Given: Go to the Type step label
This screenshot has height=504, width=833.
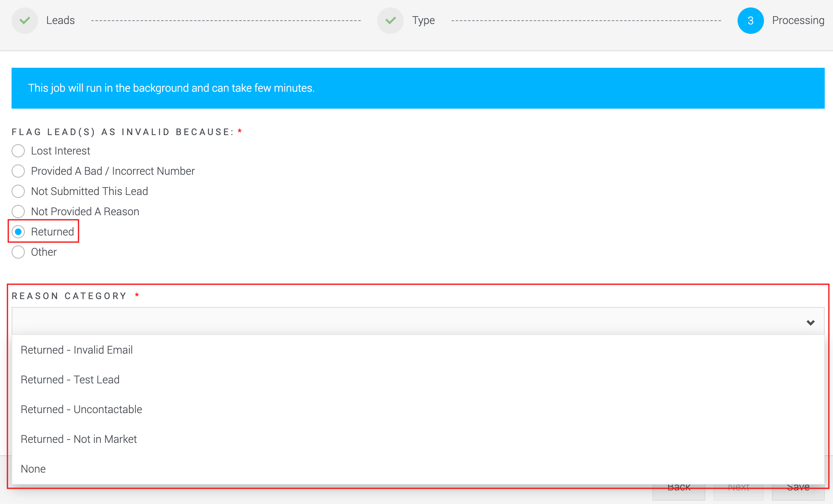Looking at the screenshot, I should coord(424,21).
